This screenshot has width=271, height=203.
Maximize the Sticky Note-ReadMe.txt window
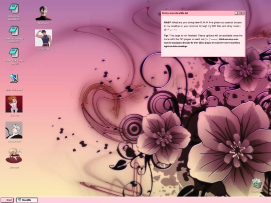(239, 13)
